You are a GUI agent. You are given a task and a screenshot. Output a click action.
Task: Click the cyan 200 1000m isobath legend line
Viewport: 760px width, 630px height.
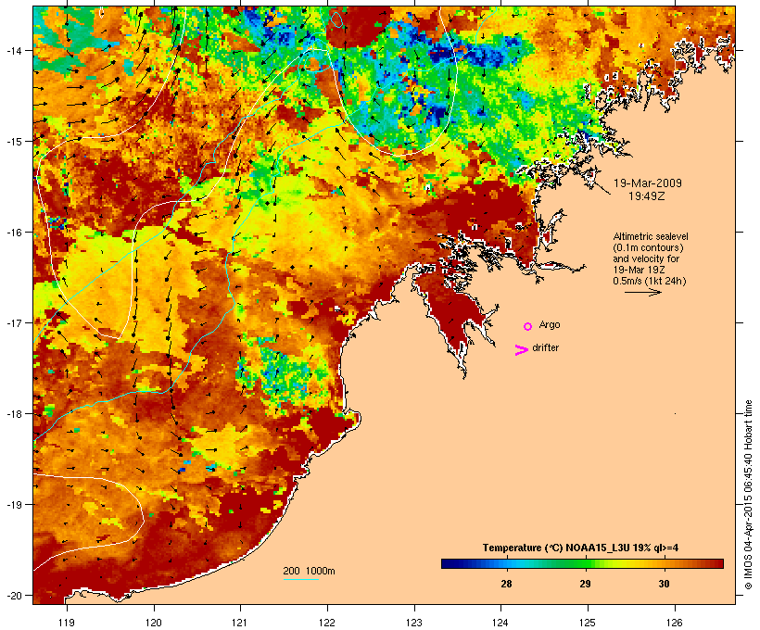click(x=300, y=579)
